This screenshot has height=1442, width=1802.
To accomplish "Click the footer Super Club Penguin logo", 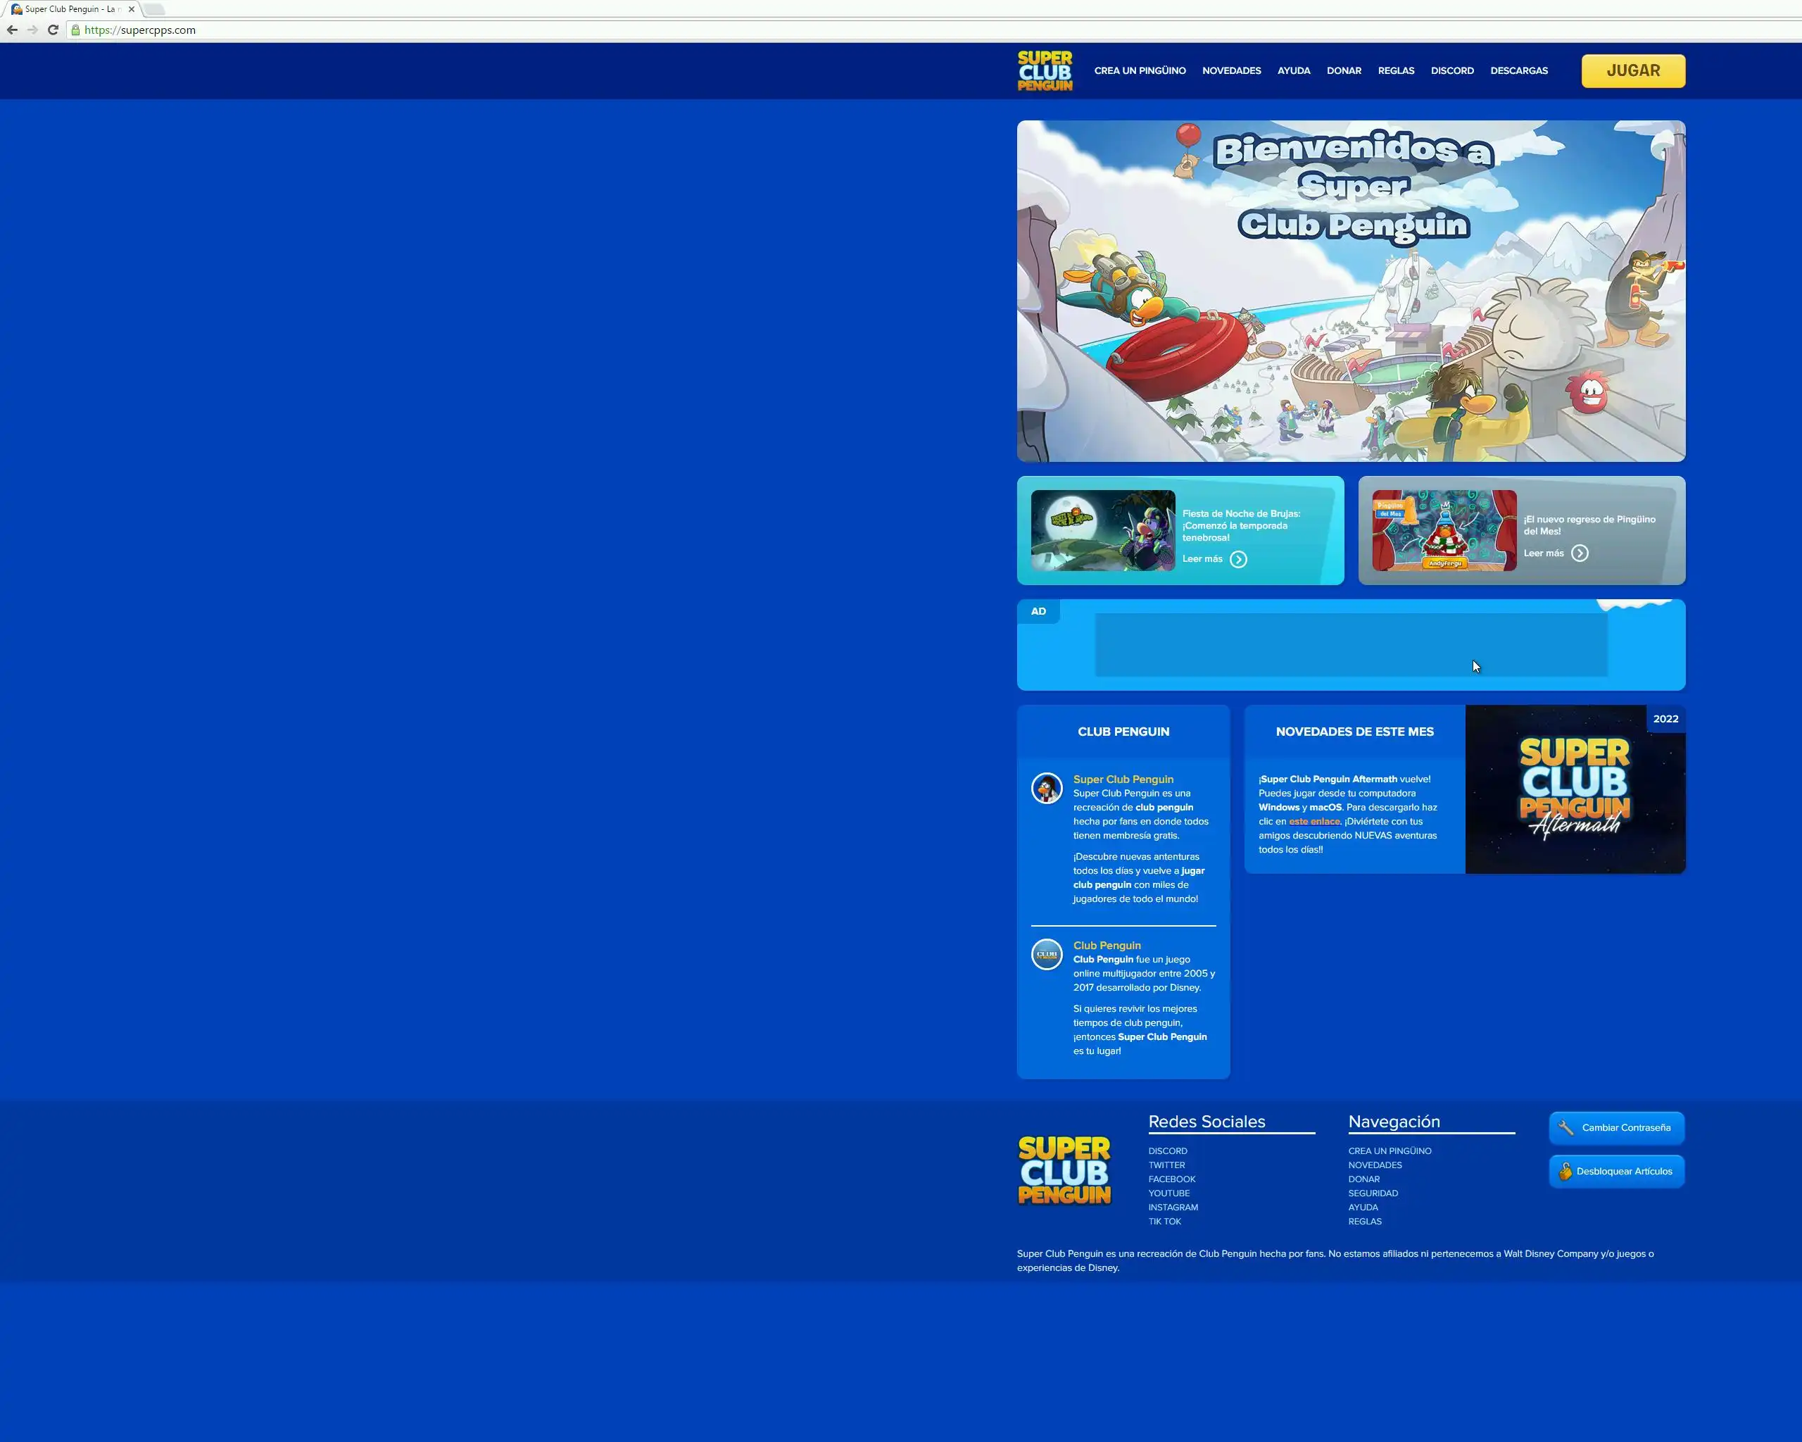I will pyautogui.click(x=1064, y=1170).
